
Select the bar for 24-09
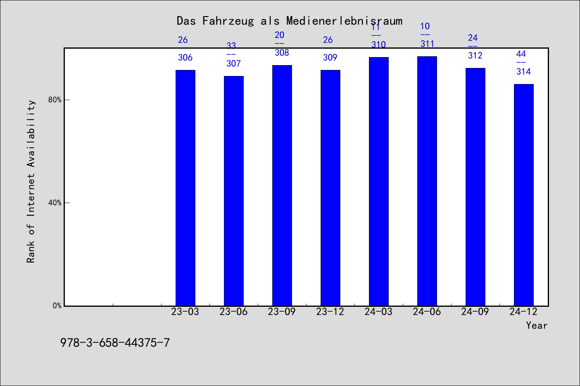[475, 187]
